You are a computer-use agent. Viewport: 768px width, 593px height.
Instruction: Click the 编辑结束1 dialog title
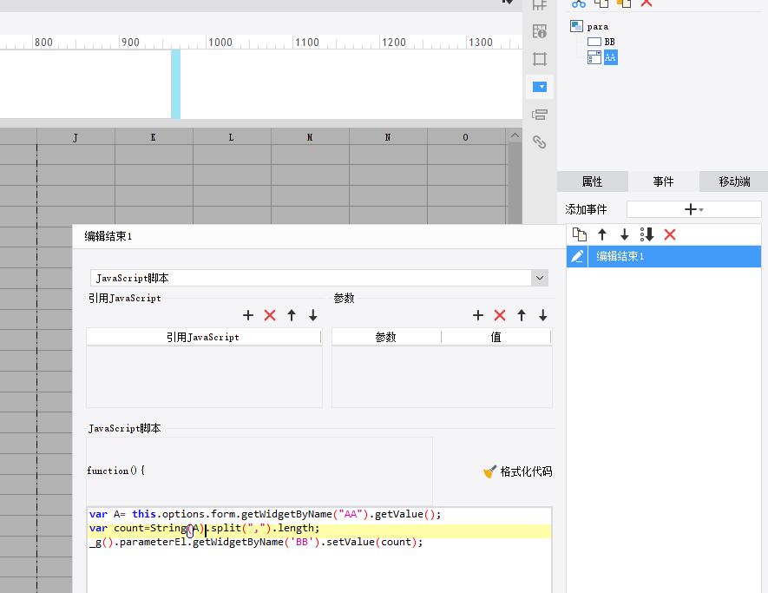(x=108, y=237)
